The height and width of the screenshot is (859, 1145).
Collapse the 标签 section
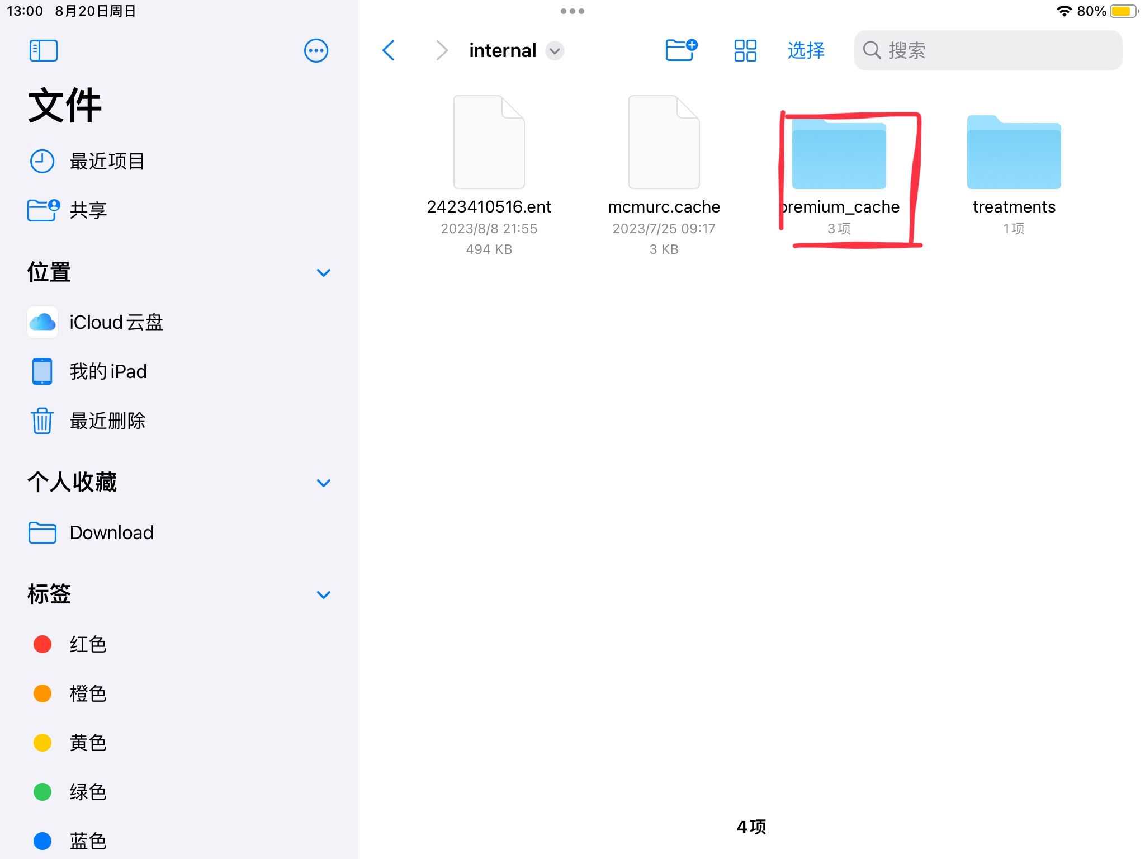click(324, 594)
